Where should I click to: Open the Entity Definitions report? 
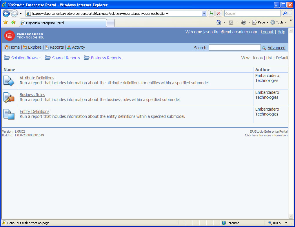pos(34,111)
